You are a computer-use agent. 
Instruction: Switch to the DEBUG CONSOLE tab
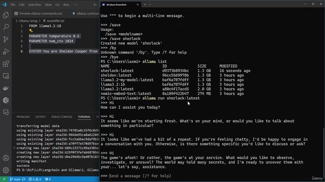tap(62, 117)
